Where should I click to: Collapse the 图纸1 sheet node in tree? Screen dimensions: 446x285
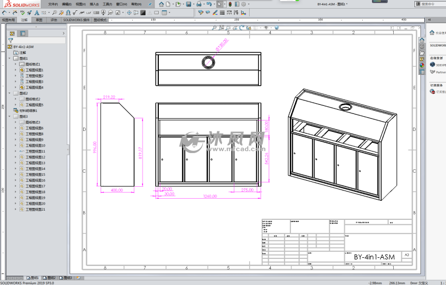(x=9, y=58)
